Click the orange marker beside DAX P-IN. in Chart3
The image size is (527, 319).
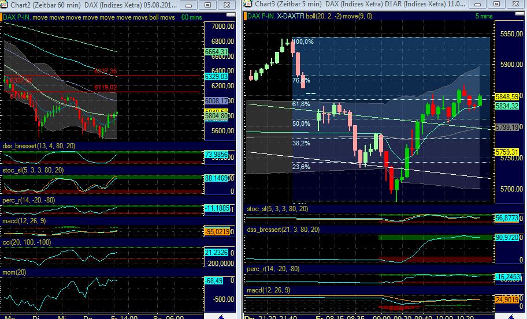[x=246, y=16]
